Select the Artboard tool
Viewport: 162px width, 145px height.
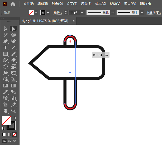pyautogui.click(x=6, y=105)
